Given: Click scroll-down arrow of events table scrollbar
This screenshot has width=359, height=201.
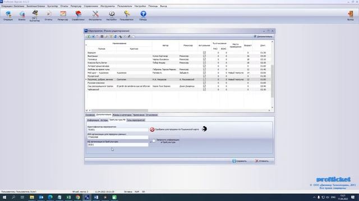Looking at the screenshot, I should click(272, 107).
